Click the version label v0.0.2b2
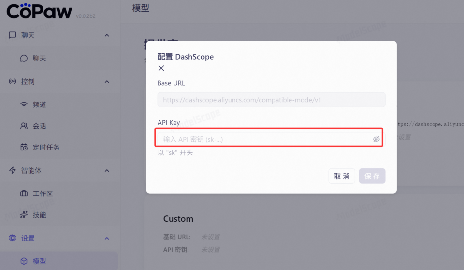Image resolution: width=464 pixels, height=270 pixels. tap(86, 16)
